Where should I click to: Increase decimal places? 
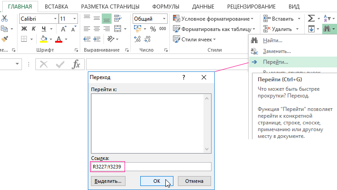[137, 39]
